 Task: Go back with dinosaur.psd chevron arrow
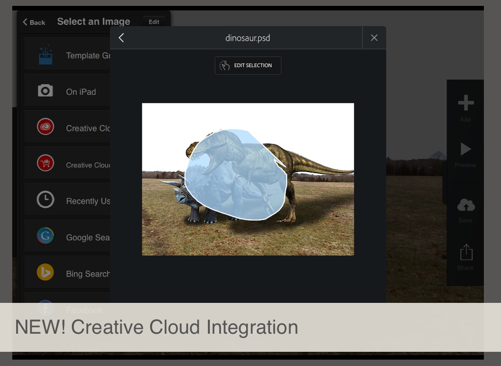121,38
